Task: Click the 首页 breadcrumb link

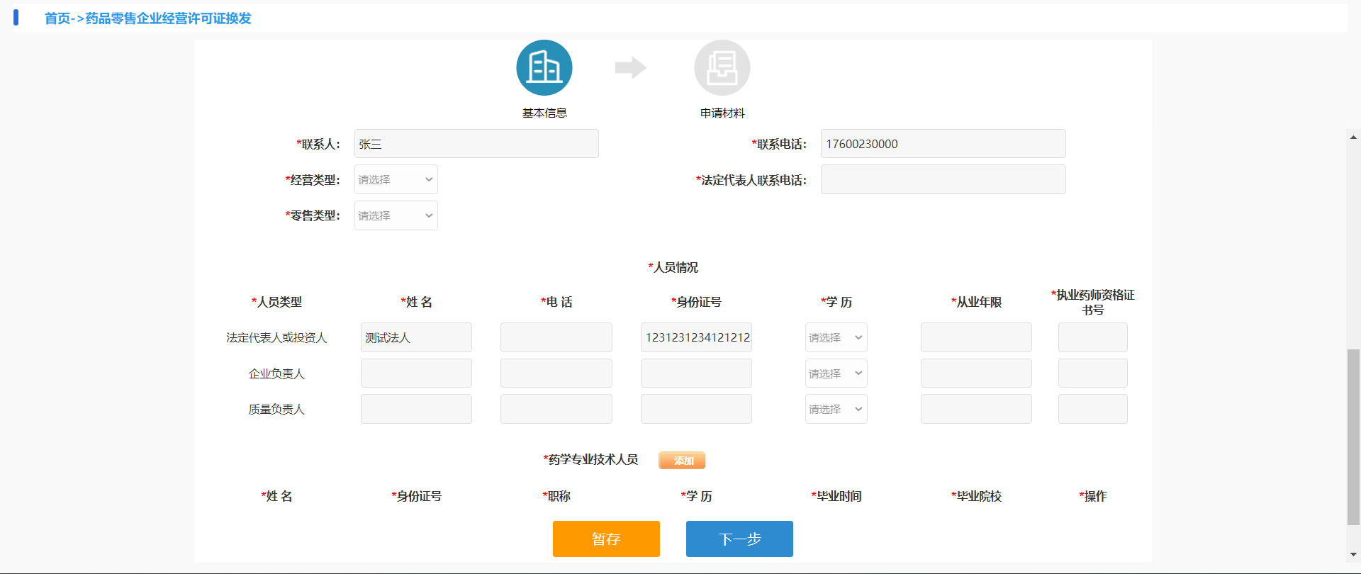Action: [x=57, y=18]
